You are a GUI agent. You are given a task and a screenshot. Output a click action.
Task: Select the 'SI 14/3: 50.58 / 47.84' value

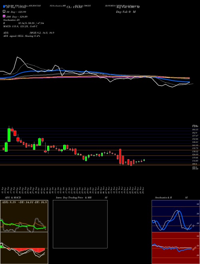(30, 23)
